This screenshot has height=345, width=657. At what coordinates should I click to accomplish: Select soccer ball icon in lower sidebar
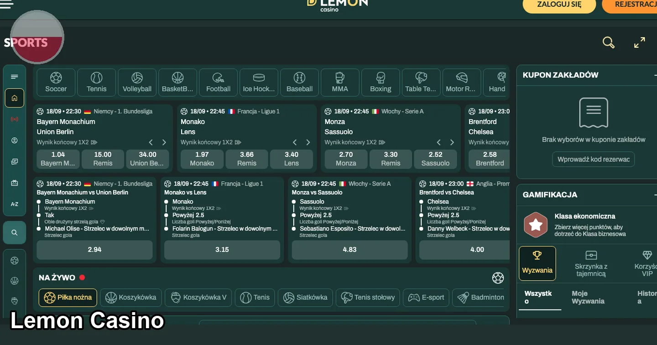[x=15, y=261]
